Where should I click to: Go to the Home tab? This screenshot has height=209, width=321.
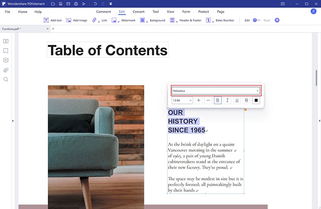tap(23, 12)
